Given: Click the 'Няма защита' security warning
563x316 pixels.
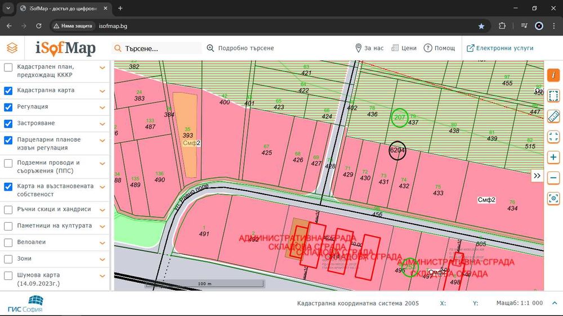Looking at the screenshot, I should [73, 26].
